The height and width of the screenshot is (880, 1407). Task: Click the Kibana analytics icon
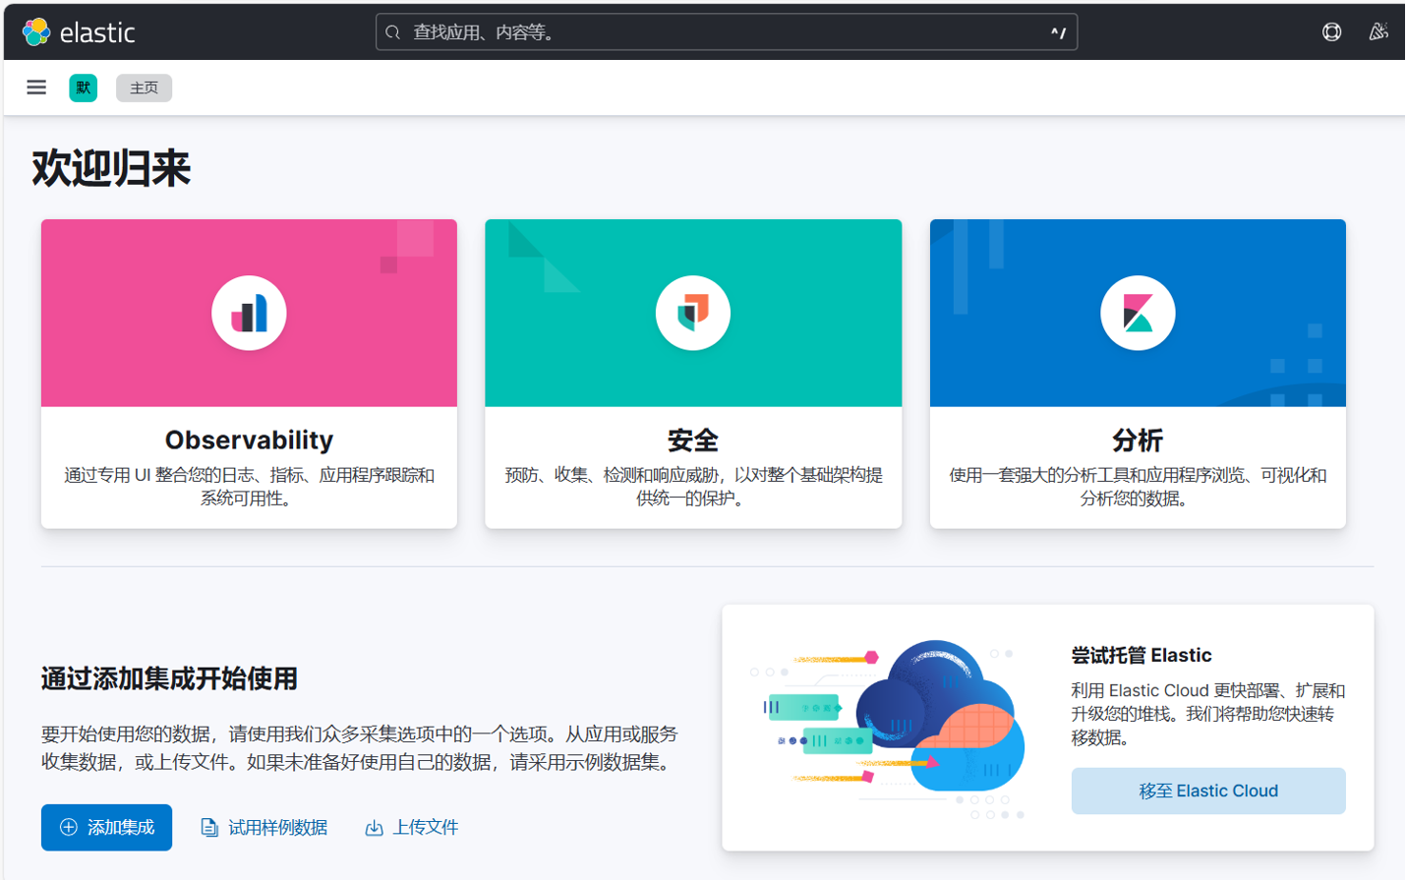click(1138, 314)
